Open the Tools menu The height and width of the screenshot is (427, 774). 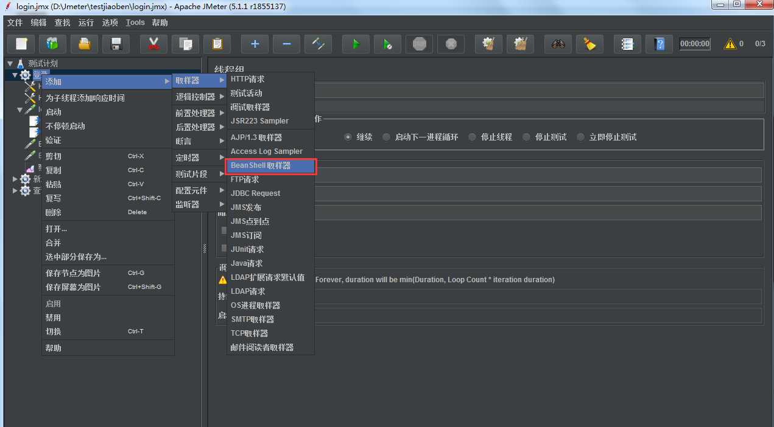[135, 23]
